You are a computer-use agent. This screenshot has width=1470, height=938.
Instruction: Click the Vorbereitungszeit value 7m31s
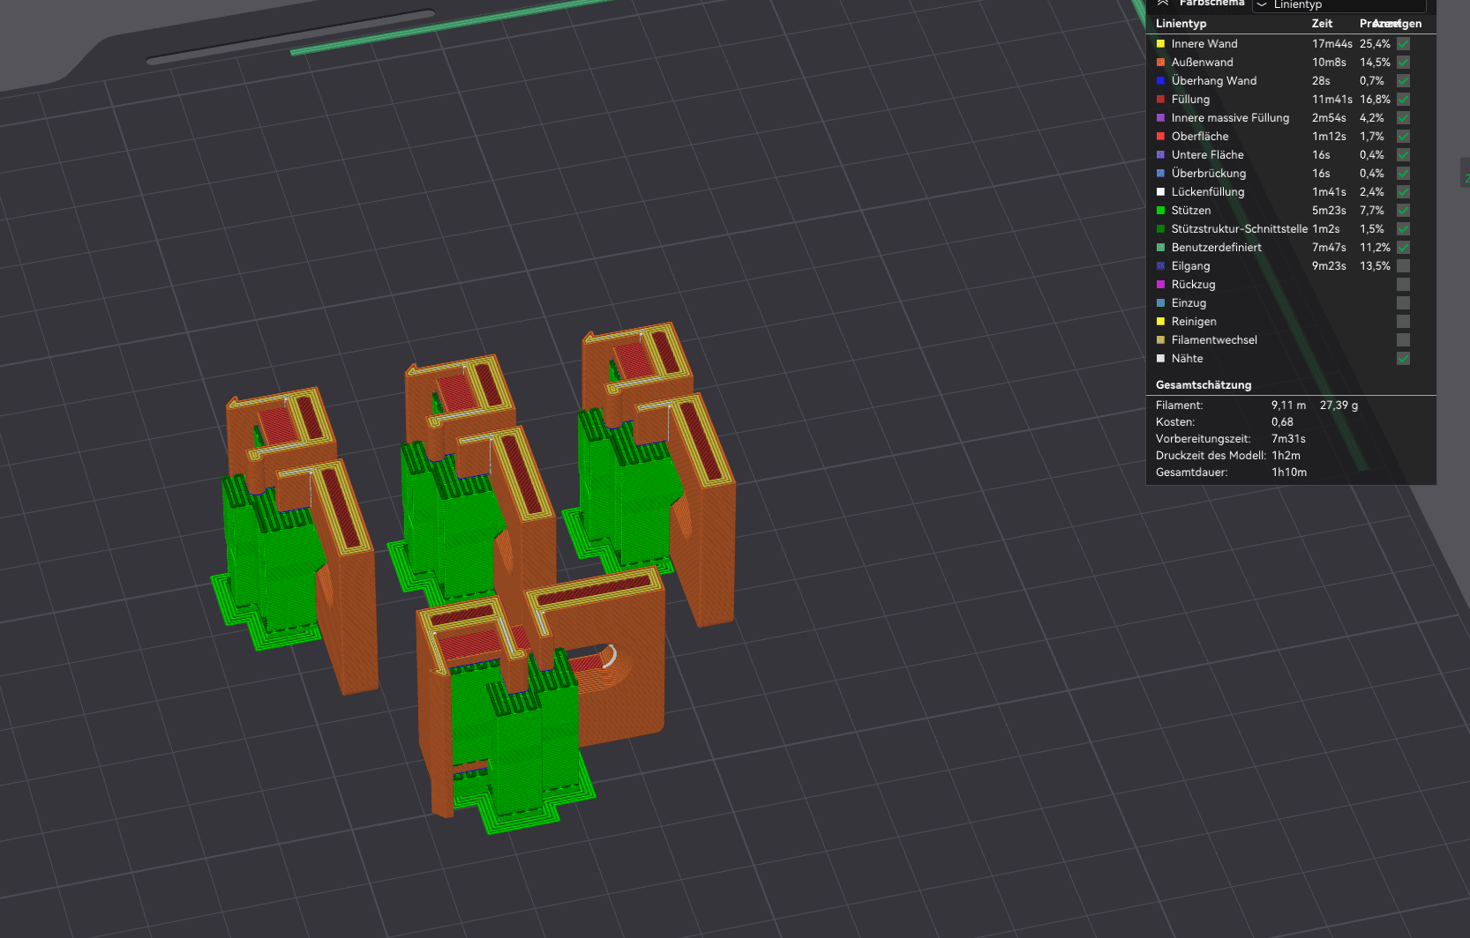1288,439
